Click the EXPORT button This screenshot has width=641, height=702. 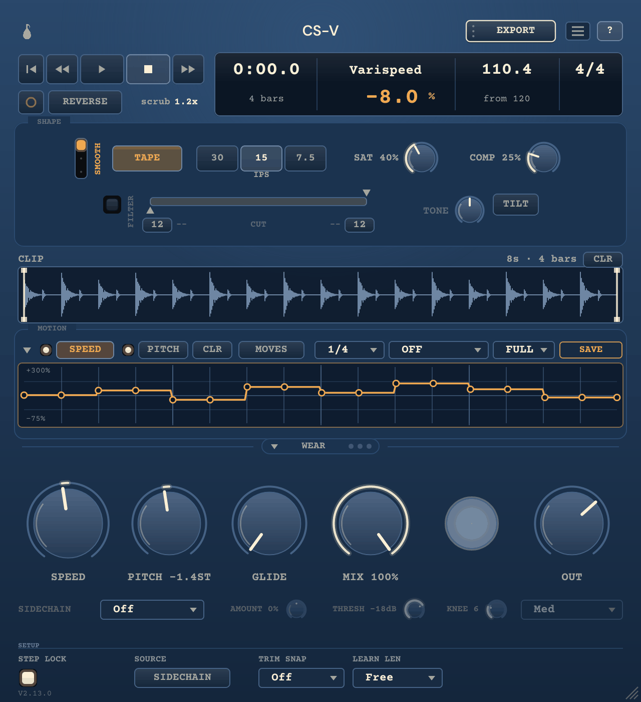click(511, 31)
